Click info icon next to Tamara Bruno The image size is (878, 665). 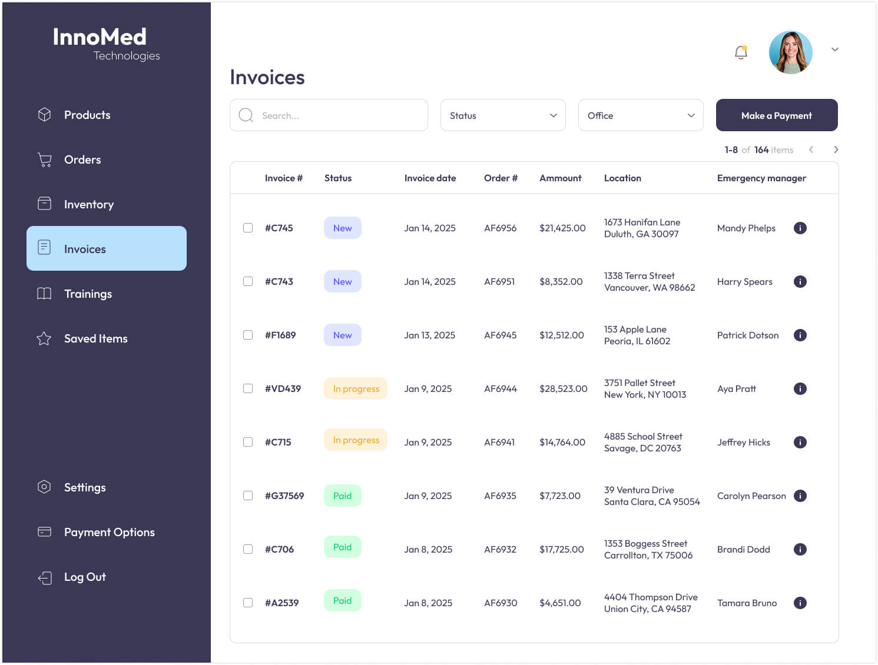(800, 603)
